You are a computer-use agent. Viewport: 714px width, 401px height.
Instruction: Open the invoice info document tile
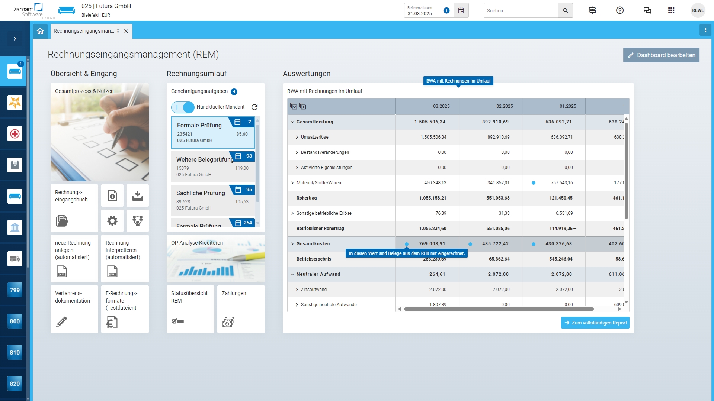[x=112, y=195]
